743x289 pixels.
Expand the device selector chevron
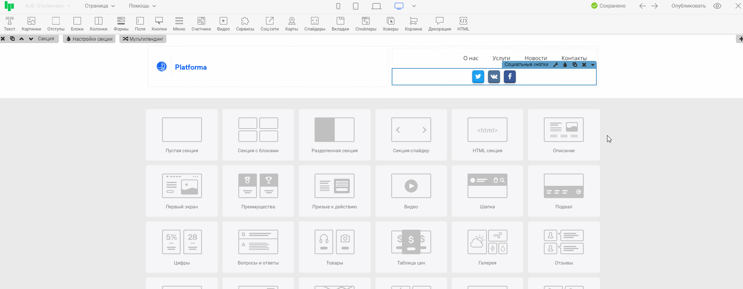point(414,6)
